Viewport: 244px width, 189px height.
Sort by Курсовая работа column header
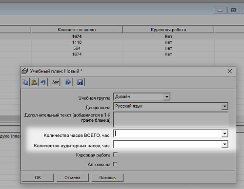pyautogui.click(x=168, y=30)
